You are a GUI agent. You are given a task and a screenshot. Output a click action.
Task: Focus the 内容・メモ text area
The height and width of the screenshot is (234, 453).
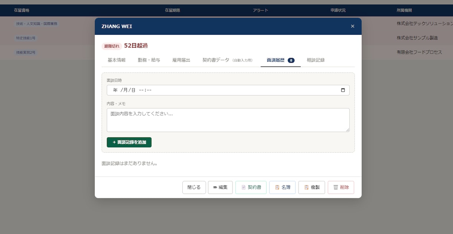click(228, 120)
